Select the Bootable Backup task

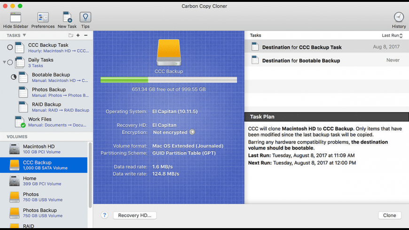pos(47,77)
